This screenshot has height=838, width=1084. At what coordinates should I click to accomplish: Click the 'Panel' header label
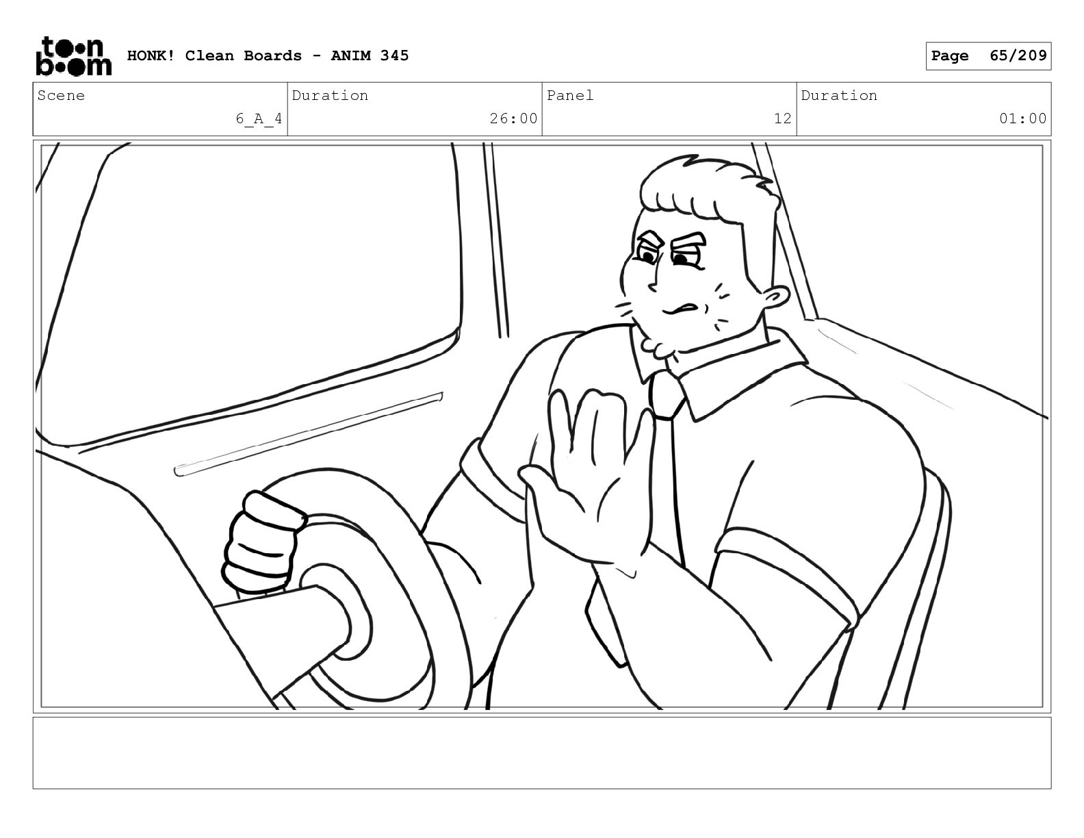click(570, 95)
